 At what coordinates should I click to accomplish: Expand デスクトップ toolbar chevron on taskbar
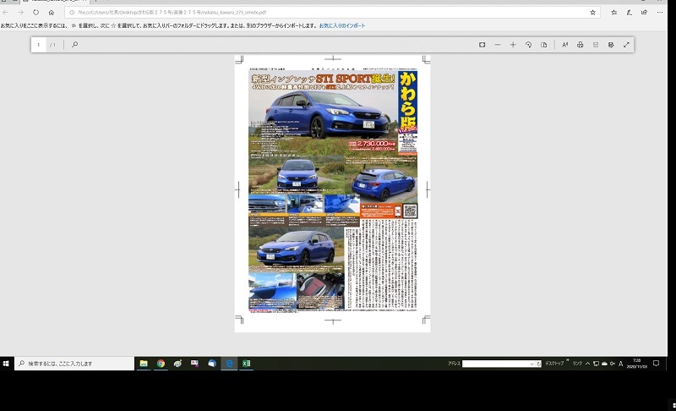(x=567, y=360)
